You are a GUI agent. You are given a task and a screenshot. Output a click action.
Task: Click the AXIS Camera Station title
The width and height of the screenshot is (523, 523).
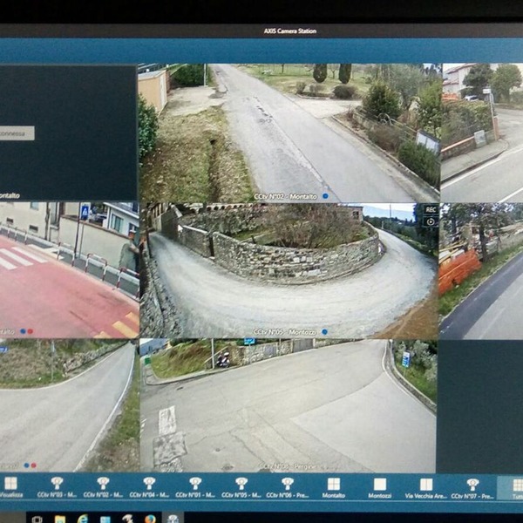point(290,31)
